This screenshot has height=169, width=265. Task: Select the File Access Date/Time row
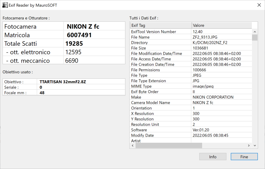tap(191, 59)
